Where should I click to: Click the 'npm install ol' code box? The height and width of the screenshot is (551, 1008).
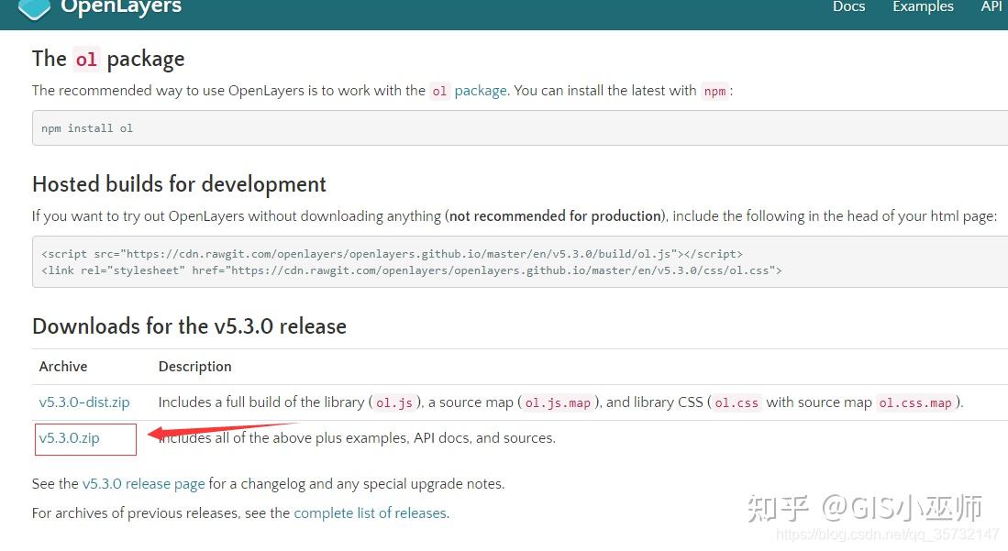tap(519, 128)
